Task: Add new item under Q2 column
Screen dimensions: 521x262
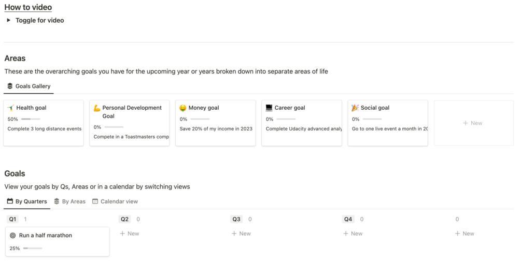Action: 130,234
